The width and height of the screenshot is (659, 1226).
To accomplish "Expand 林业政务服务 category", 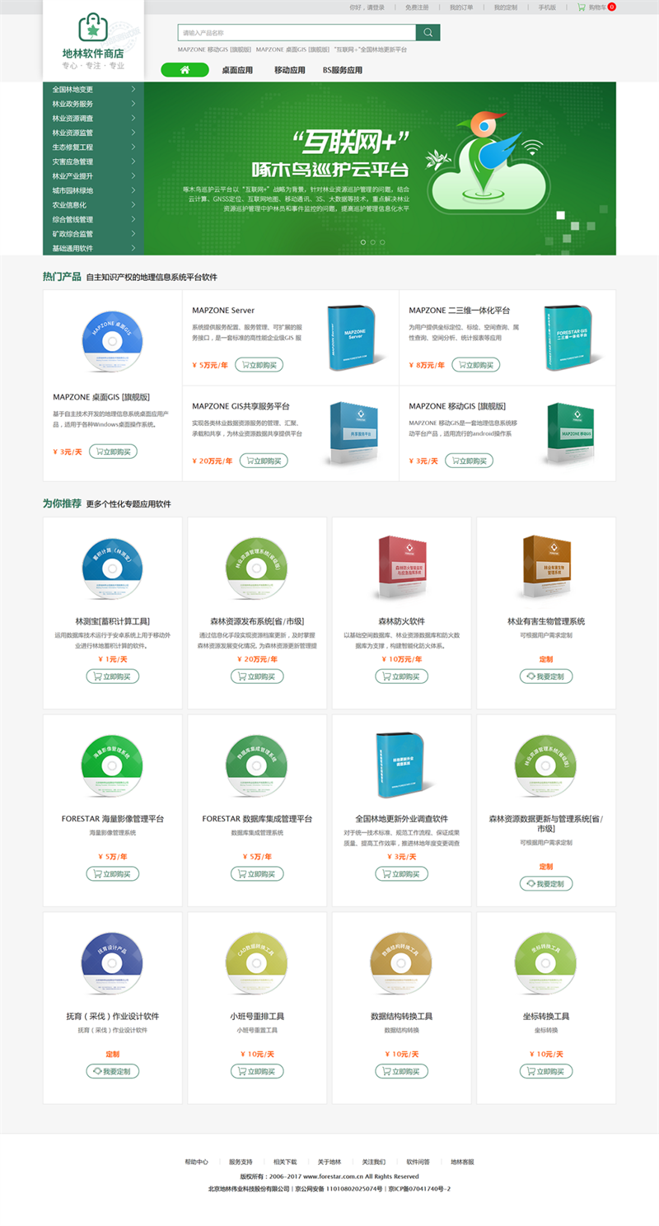I will pyautogui.click(x=93, y=104).
